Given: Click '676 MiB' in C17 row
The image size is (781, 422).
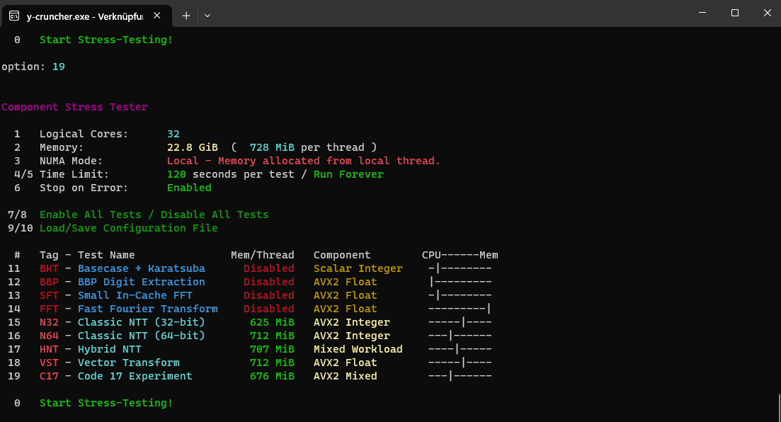Looking at the screenshot, I should pos(272,376).
